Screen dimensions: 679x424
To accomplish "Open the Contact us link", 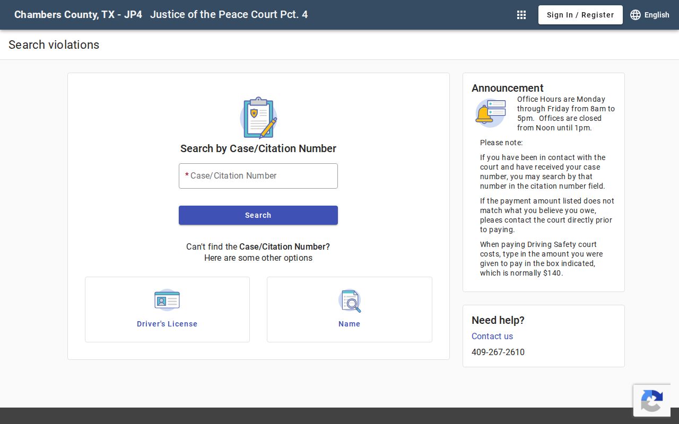I will tap(492, 336).
